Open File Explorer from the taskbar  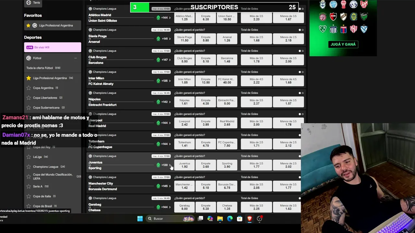[220, 219]
